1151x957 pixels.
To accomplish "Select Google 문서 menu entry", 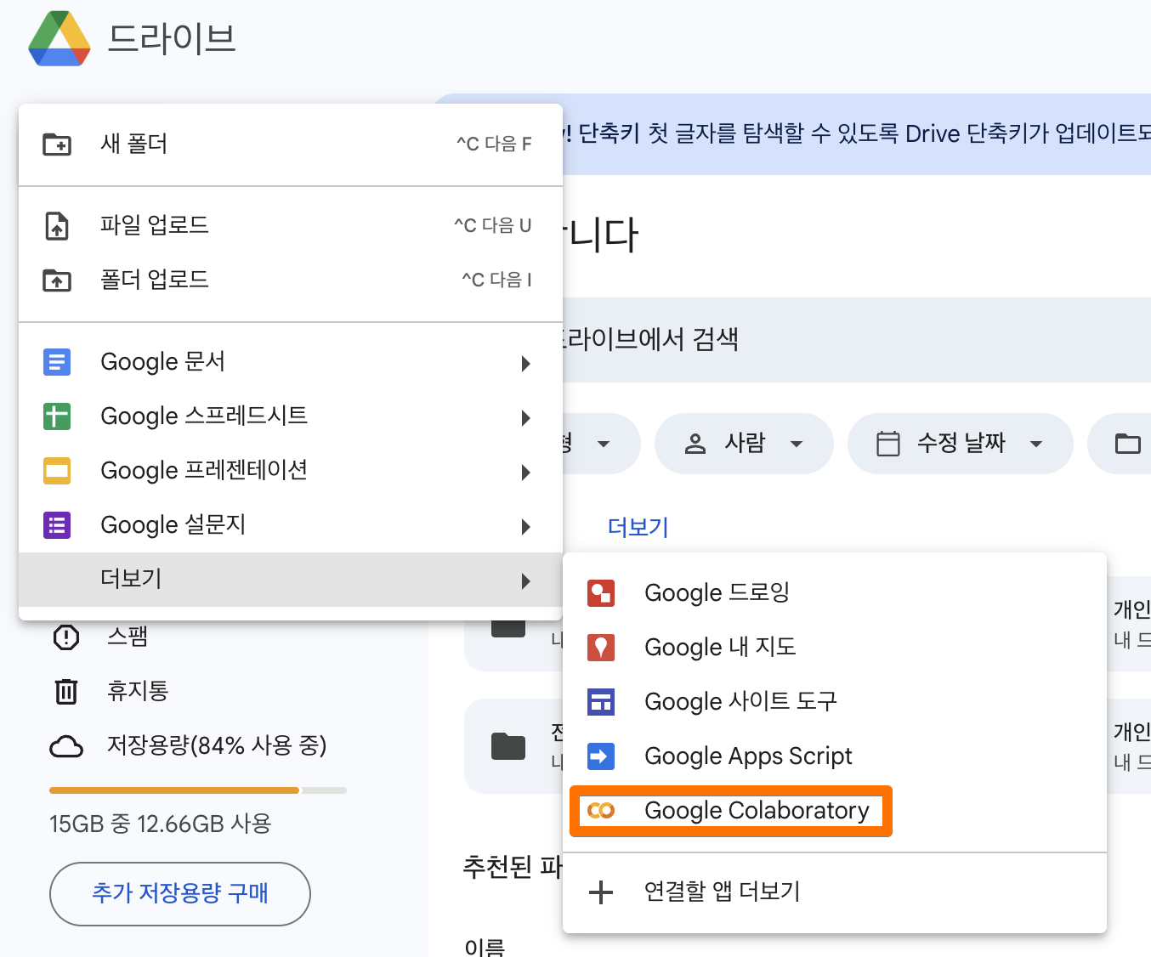I will [291, 362].
